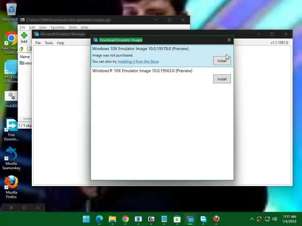Select the 10.0.19578.0 (Preview) image entry
This screenshot has height=226, width=302.
(162, 56)
